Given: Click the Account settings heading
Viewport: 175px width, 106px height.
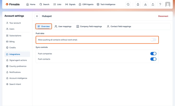Looking at the screenshot, I should (14, 16).
